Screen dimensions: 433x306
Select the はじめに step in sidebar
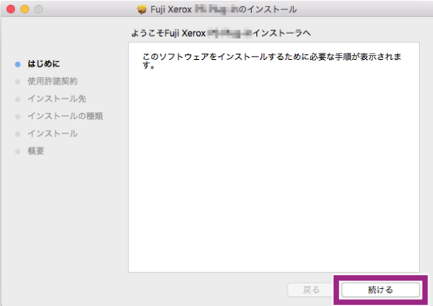pos(43,64)
